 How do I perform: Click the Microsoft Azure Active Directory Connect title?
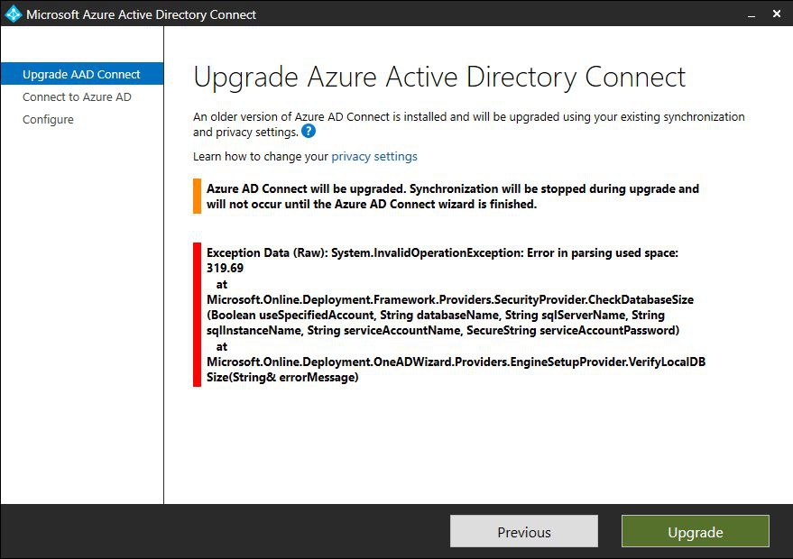[141, 14]
